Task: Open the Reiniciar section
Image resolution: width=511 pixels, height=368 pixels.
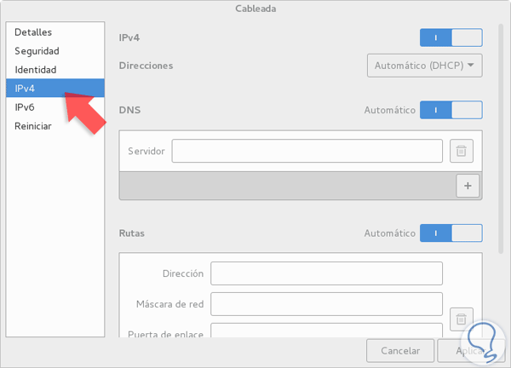Action: coord(33,126)
